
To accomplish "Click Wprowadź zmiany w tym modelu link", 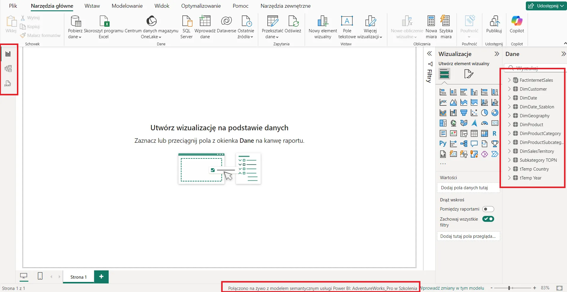I will (x=452, y=288).
